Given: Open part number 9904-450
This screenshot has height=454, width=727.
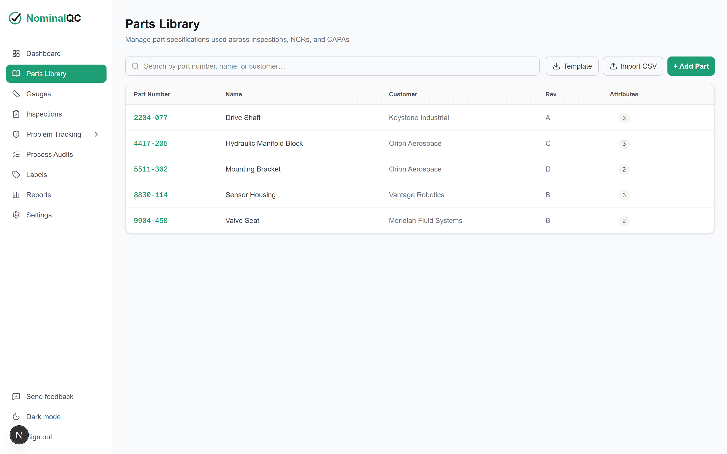Looking at the screenshot, I should click(x=150, y=220).
